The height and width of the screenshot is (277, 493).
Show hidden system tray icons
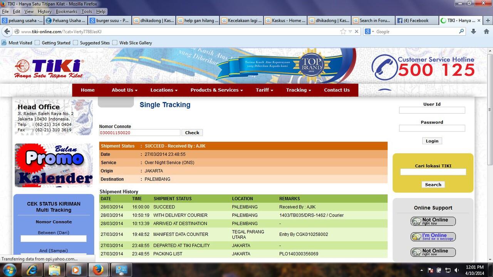[422, 270]
